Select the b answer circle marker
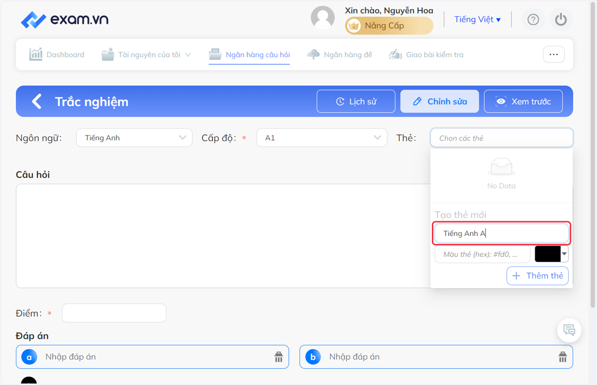Screen dimensions: 597x385 pos(313,357)
